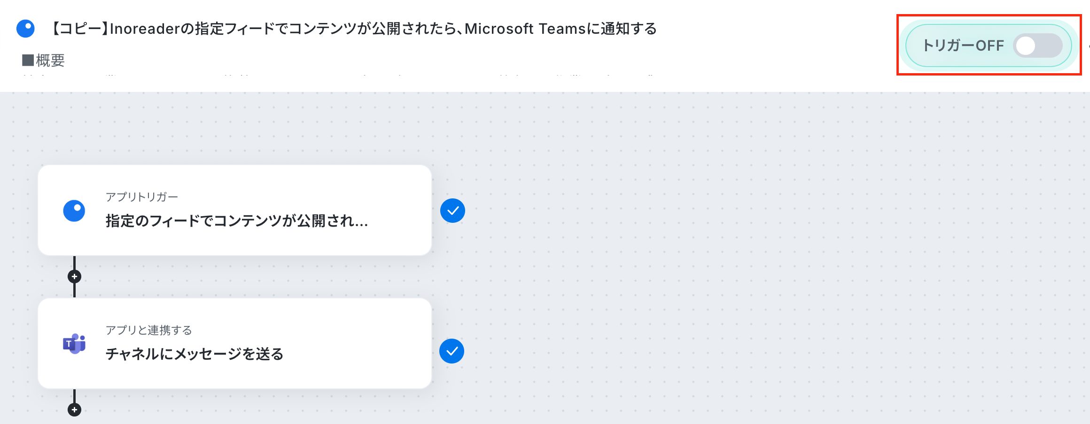
Task: Click the flow title starting with 【コピー】Inoreader
Action: coord(352,29)
